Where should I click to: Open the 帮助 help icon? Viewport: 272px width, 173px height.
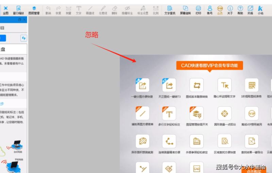pyautogui.click(x=240, y=10)
